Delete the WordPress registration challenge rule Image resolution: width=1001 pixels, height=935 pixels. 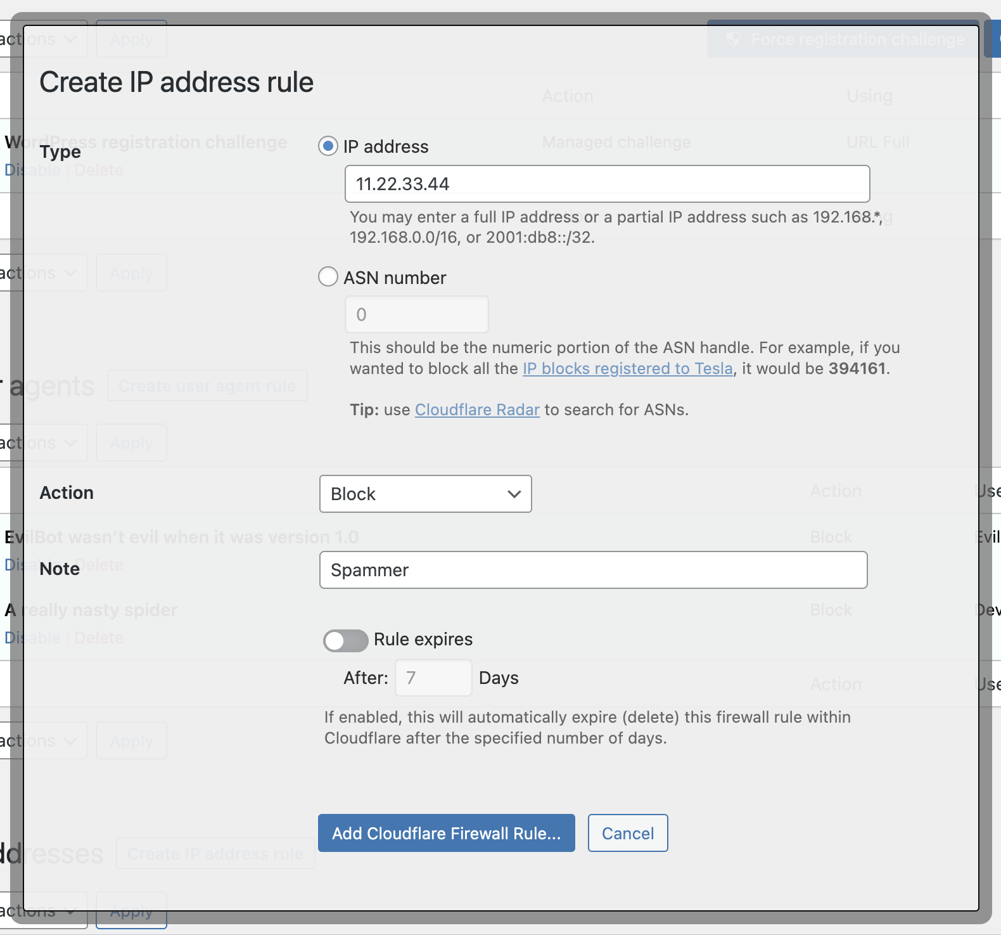[99, 170]
